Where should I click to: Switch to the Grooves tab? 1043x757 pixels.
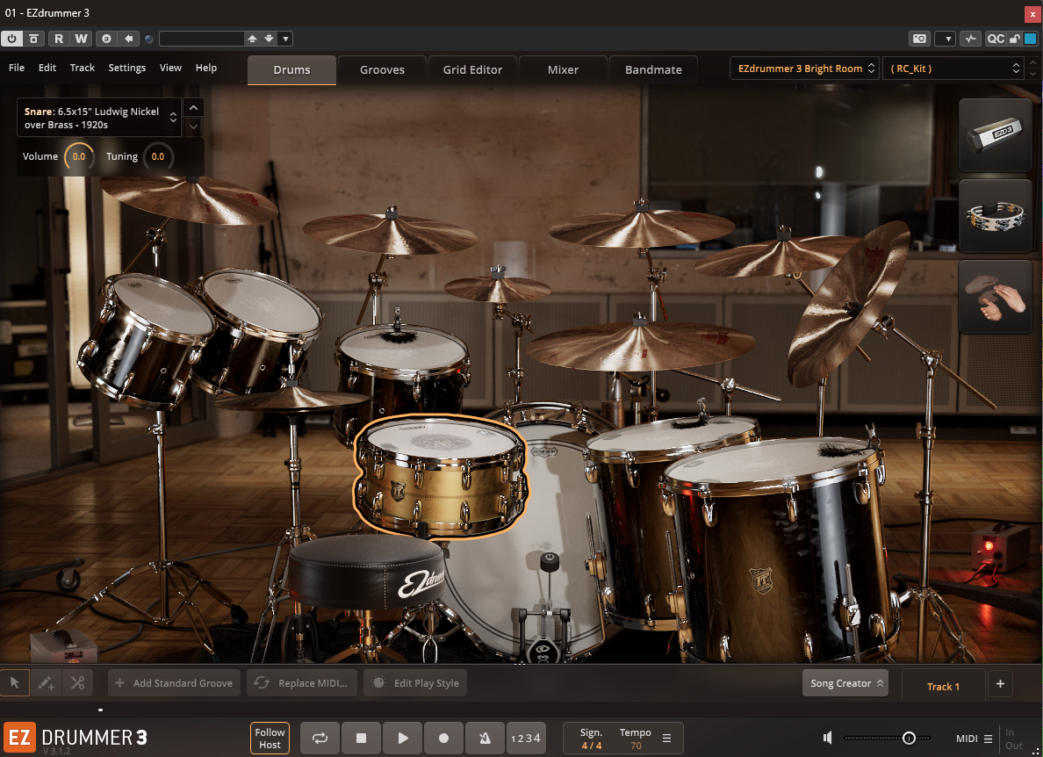(x=382, y=68)
